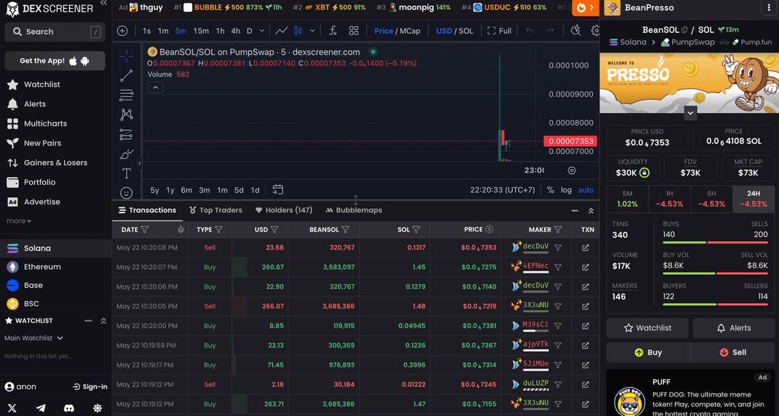Open the Top Traders tab
The height and width of the screenshot is (416, 779).
(x=216, y=210)
